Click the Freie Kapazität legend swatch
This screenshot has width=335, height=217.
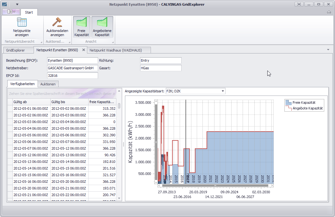tap(288, 102)
